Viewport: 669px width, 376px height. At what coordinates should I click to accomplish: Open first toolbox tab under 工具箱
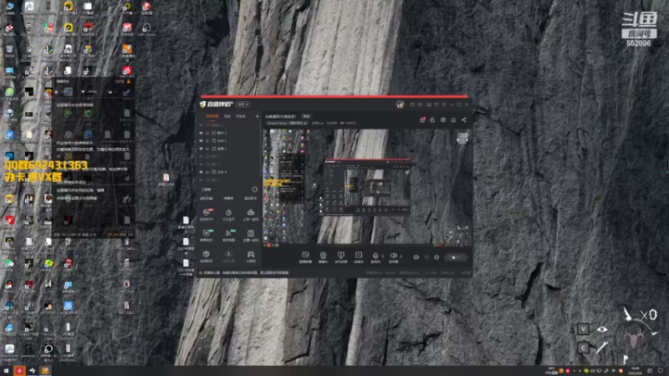click(x=207, y=198)
